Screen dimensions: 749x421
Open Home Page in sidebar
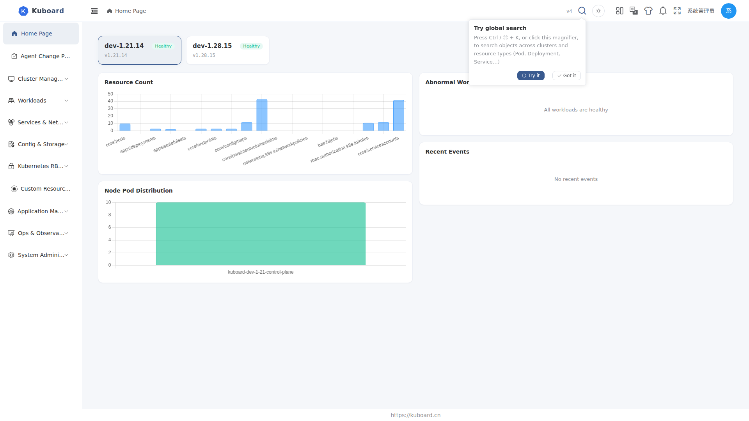[41, 34]
